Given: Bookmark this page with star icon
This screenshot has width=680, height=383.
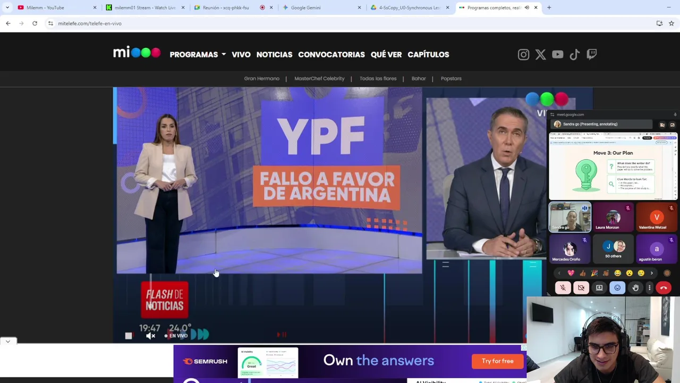Looking at the screenshot, I should coord(671,23).
